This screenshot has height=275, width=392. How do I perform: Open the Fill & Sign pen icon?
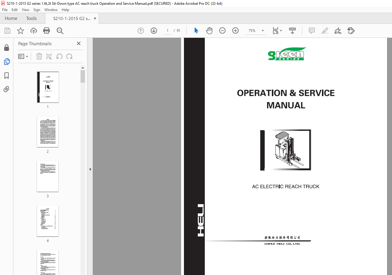pyautogui.click(x=338, y=31)
